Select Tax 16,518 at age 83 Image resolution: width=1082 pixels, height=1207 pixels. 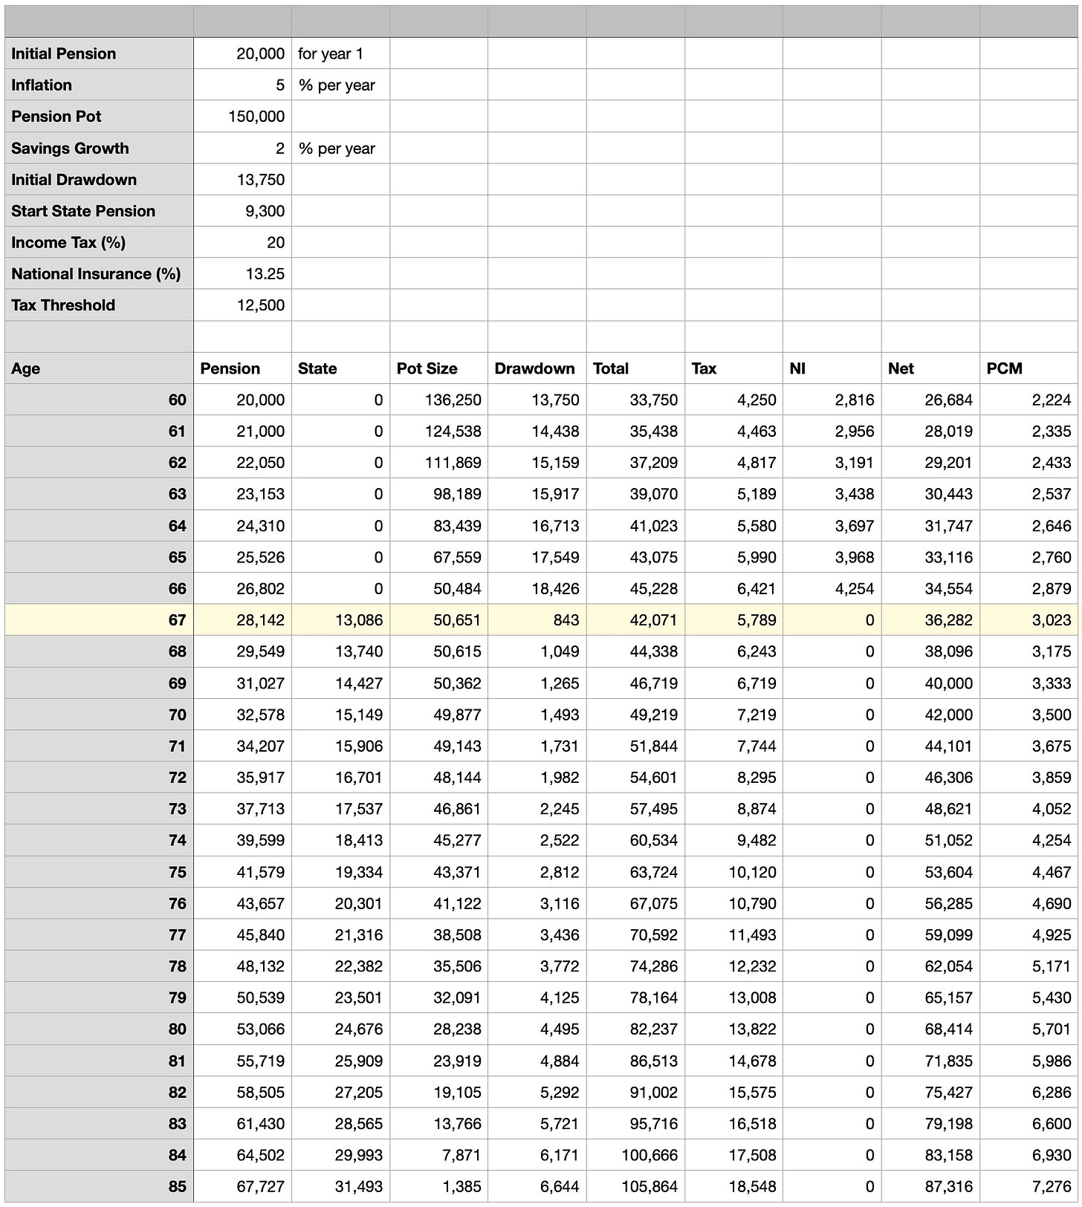tap(733, 1124)
